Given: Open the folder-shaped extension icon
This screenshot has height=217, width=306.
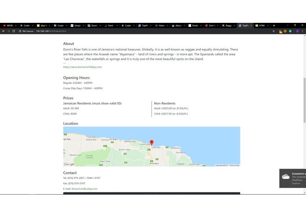Looking at the screenshot, I should 280,31.
